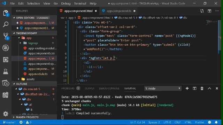Click 'Ln 7, Col 24' in status bar
223x125 pixels.
click(x=138, y=122)
